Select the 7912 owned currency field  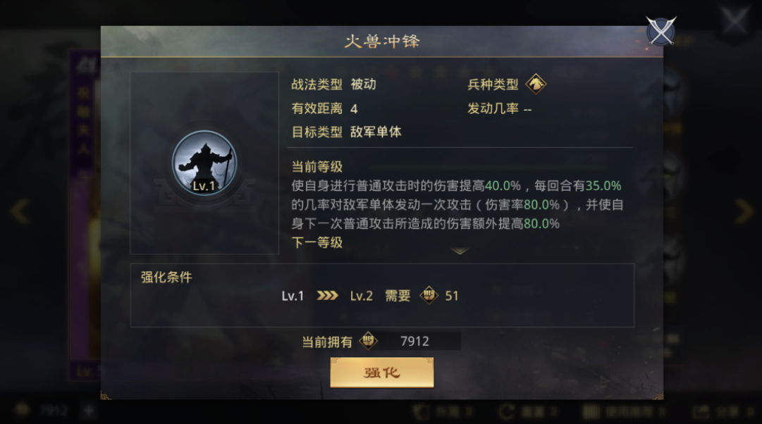click(x=414, y=341)
